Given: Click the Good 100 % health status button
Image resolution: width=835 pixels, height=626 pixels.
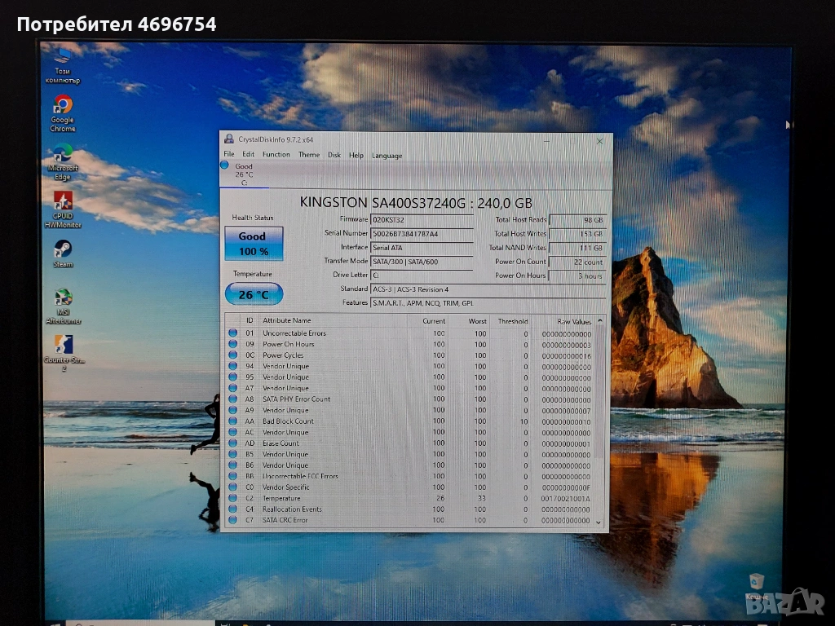Looking at the screenshot, I should [254, 244].
